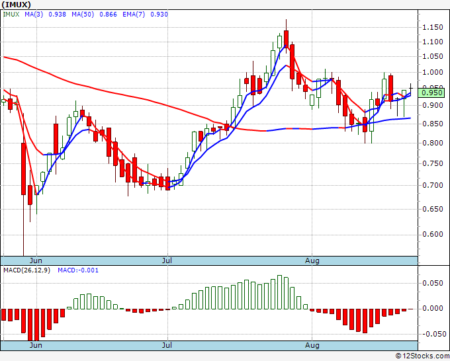The height and width of the screenshot is (361, 450).
Task: Click the 1.150 price axis label
Action: [433, 28]
